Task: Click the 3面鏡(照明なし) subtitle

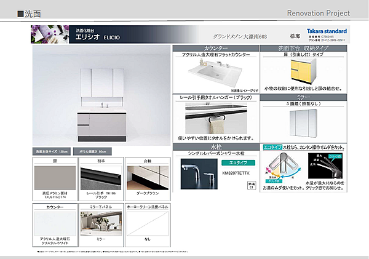Action: point(303,103)
